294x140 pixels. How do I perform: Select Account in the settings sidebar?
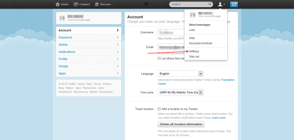tap(89, 30)
